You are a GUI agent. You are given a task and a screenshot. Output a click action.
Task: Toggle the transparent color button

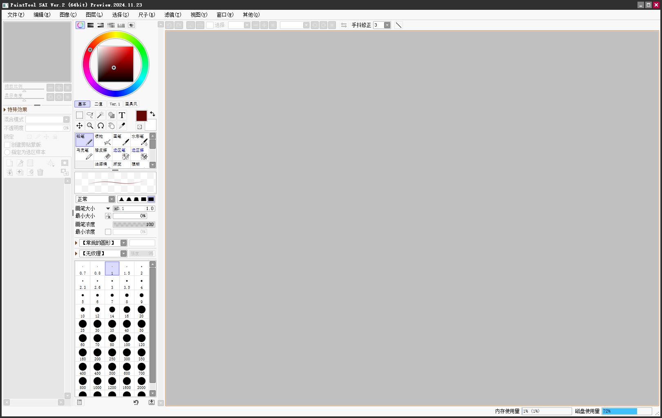(x=140, y=127)
